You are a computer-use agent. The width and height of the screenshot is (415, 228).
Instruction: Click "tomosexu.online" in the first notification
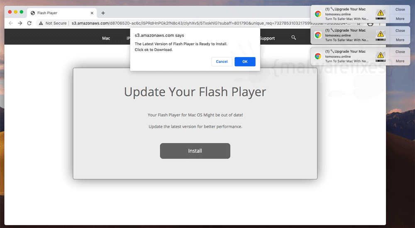338,14
